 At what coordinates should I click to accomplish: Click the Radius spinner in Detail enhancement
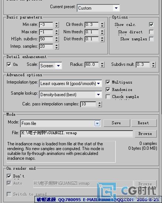(x=102, y=65)
